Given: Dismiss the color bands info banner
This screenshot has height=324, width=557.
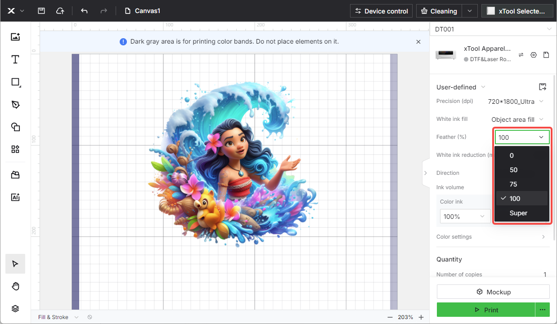Looking at the screenshot, I should pyautogui.click(x=418, y=42).
